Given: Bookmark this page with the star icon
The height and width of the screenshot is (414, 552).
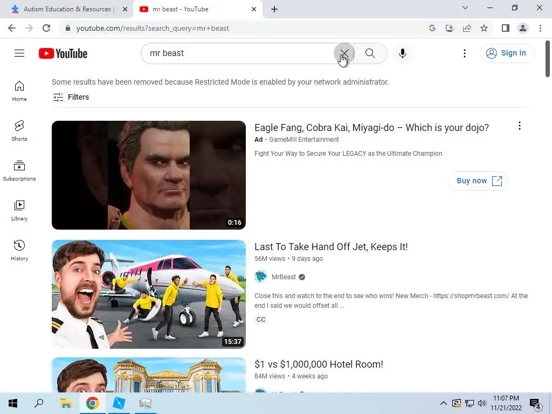Looking at the screenshot, I should 484,28.
